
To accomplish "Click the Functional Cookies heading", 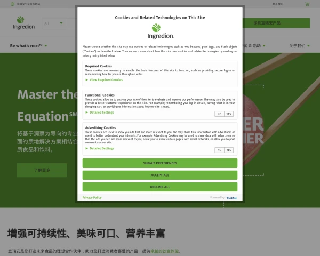I will [100, 95].
